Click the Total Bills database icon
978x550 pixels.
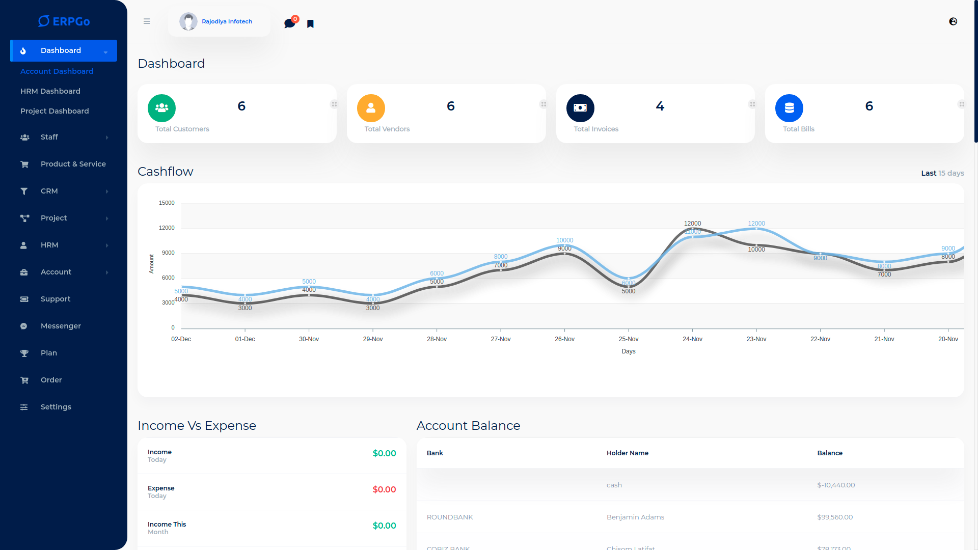[789, 108]
